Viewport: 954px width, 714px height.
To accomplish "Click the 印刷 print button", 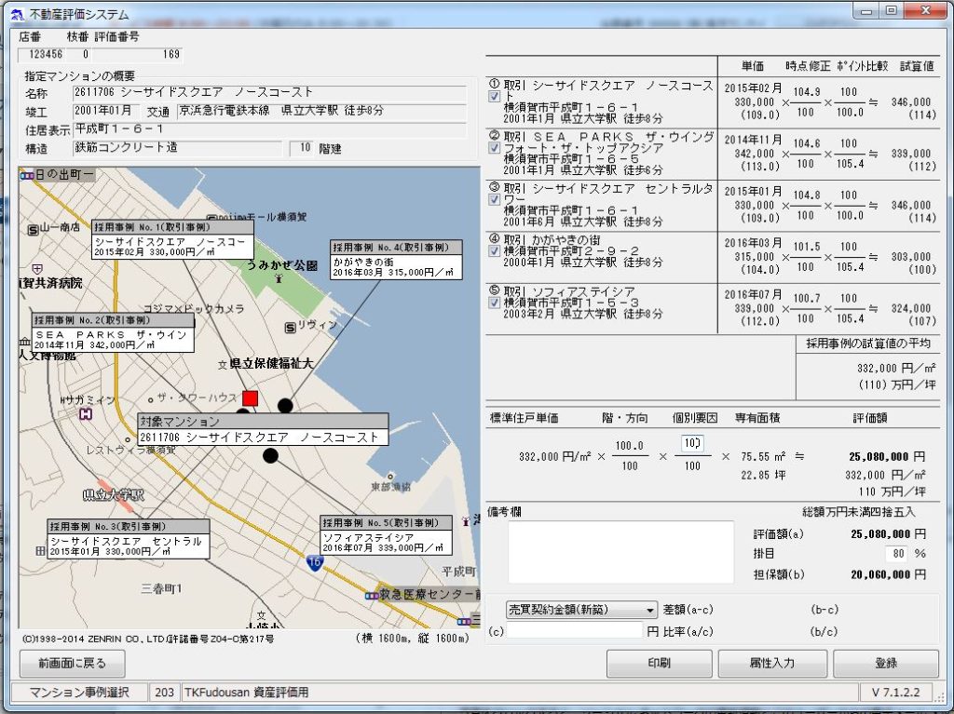I will (659, 663).
